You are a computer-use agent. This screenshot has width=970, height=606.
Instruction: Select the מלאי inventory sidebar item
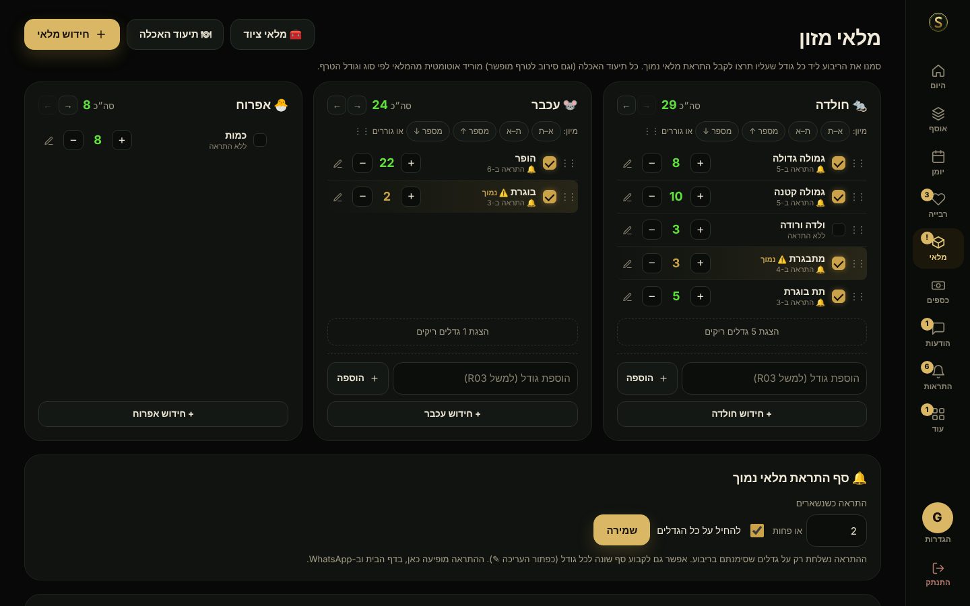[938, 248]
